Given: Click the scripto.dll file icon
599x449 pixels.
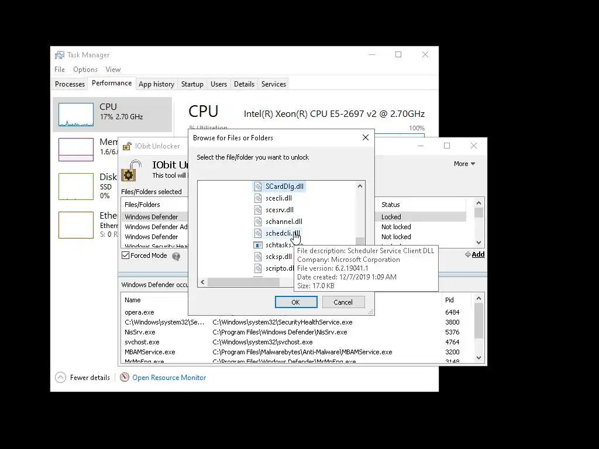Looking at the screenshot, I should tap(258, 268).
